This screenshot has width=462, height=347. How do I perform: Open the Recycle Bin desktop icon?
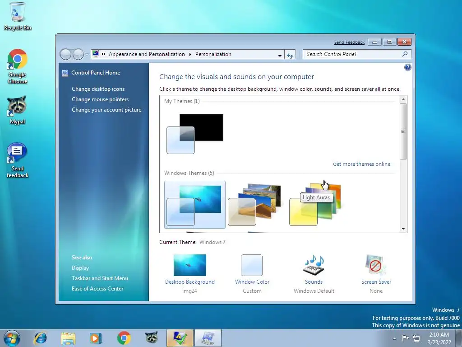point(18,16)
